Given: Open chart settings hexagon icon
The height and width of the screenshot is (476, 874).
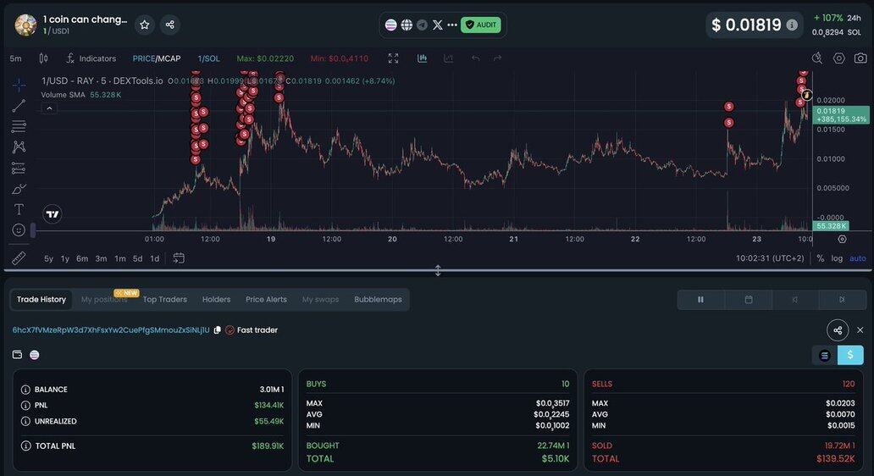Looking at the screenshot, I should (x=839, y=58).
